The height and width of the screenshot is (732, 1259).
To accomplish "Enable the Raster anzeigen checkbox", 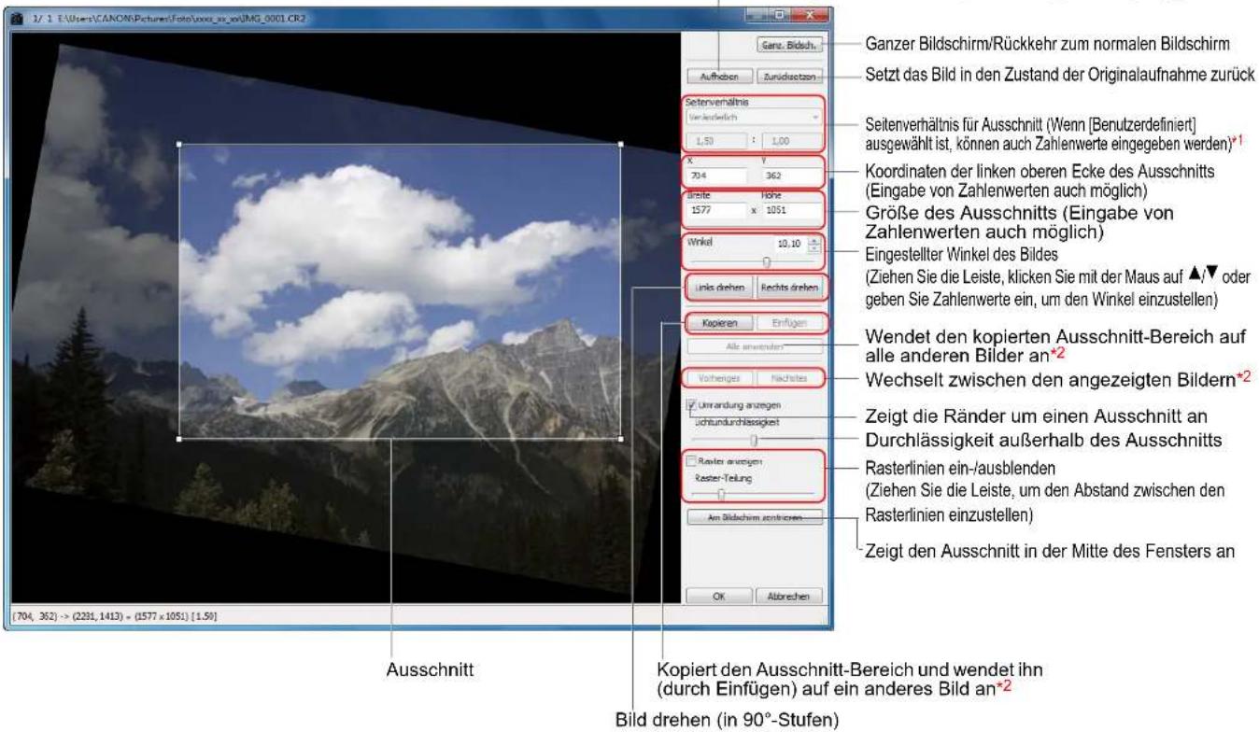I will click(x=692, y=461).
